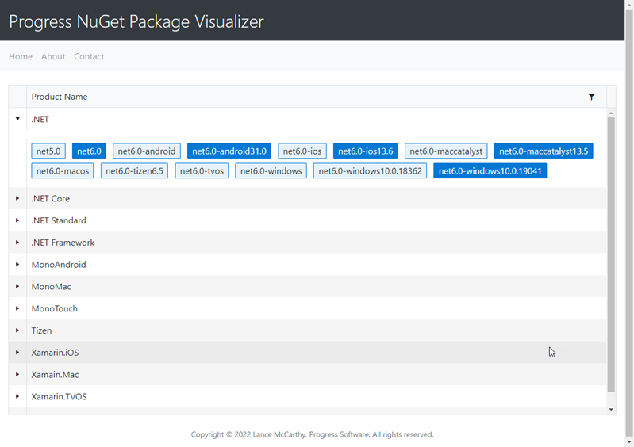The height and width of the screenshot is (447, 634).
Task: Expand the MonoMac row
Action: [17, 286]
